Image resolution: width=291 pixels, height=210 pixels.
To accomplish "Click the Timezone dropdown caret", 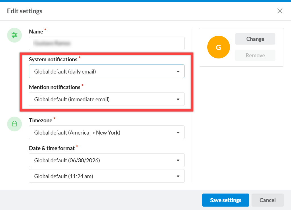I will point(178,133).
